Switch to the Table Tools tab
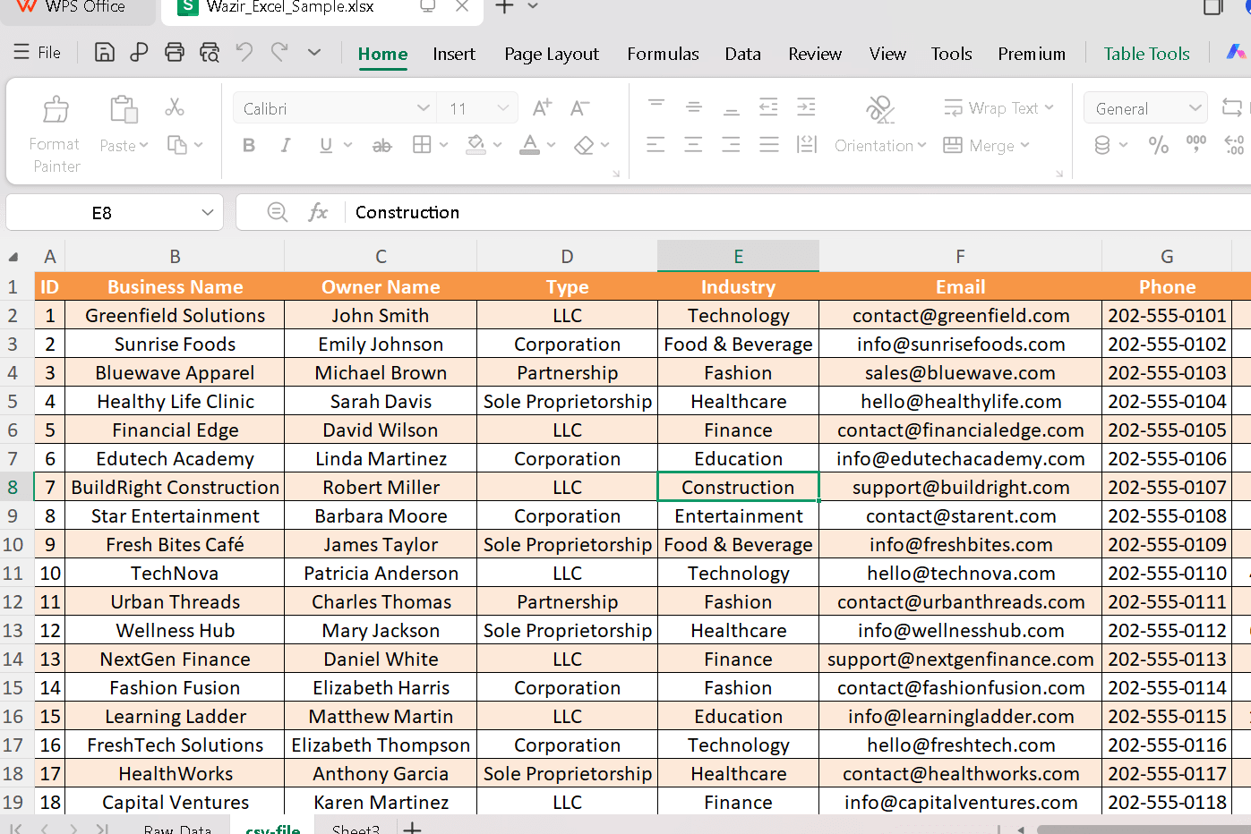1251x834 pixels. [1146, 54]
